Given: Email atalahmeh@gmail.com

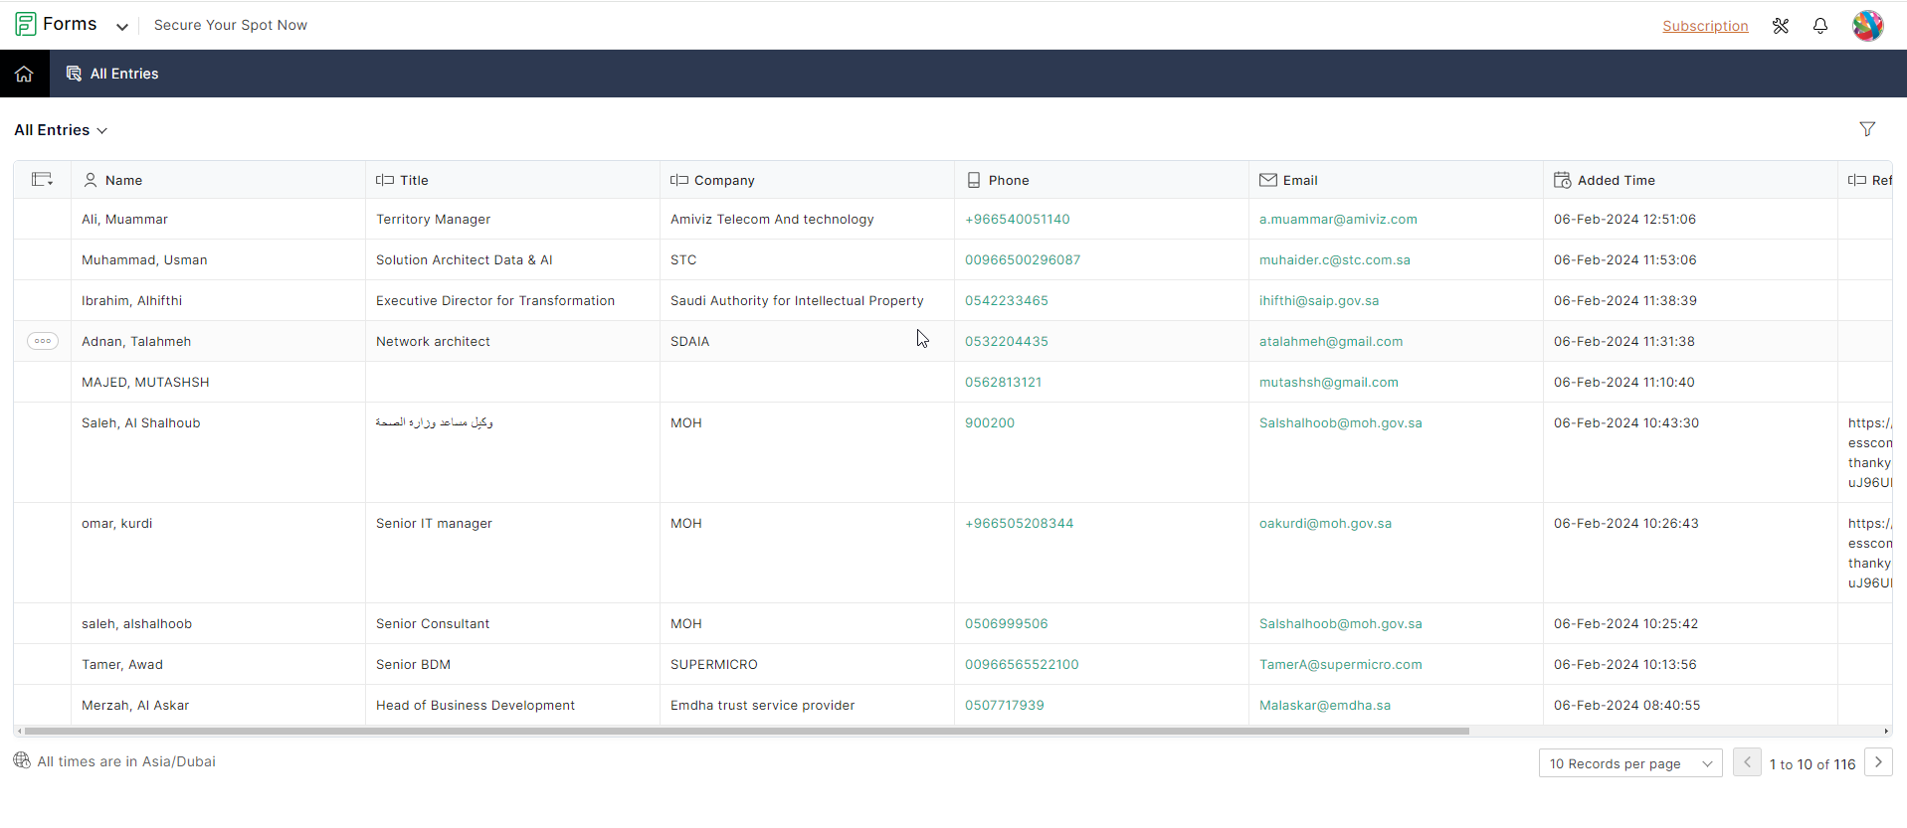Looking at the screenshot, I should pos(1330,341).
